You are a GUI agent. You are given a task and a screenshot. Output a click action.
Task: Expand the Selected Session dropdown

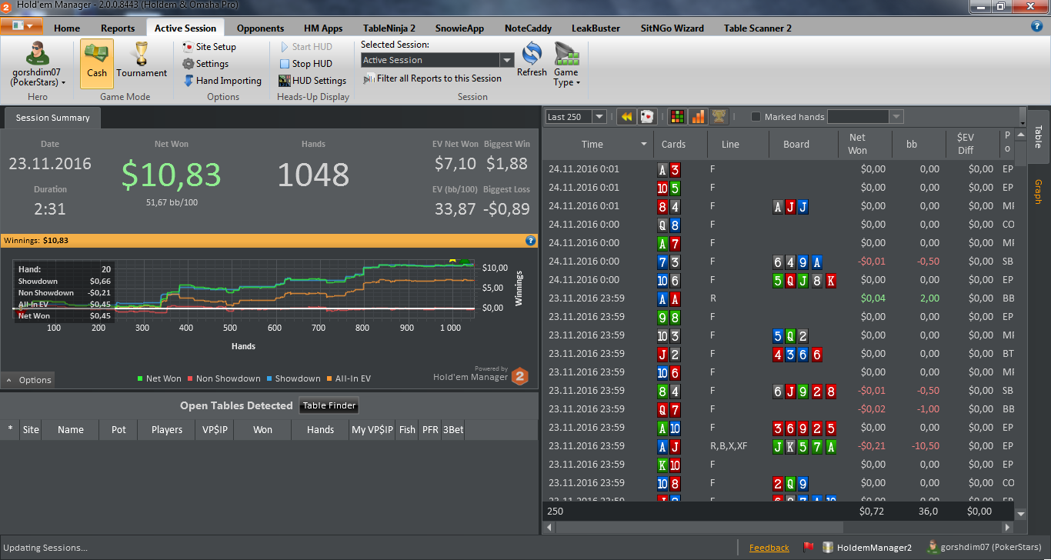[x=507, y=60]
